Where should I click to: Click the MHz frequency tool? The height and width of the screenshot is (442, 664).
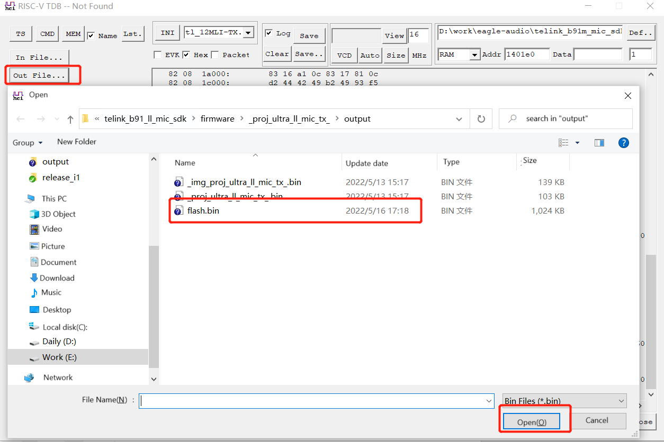pyautogui.click(x=419, y=54)
